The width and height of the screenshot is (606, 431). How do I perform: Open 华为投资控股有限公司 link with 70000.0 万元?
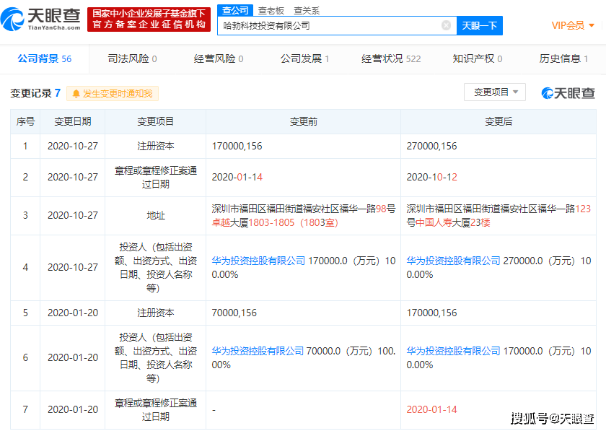pyautogui.click(x=258, y=351)
